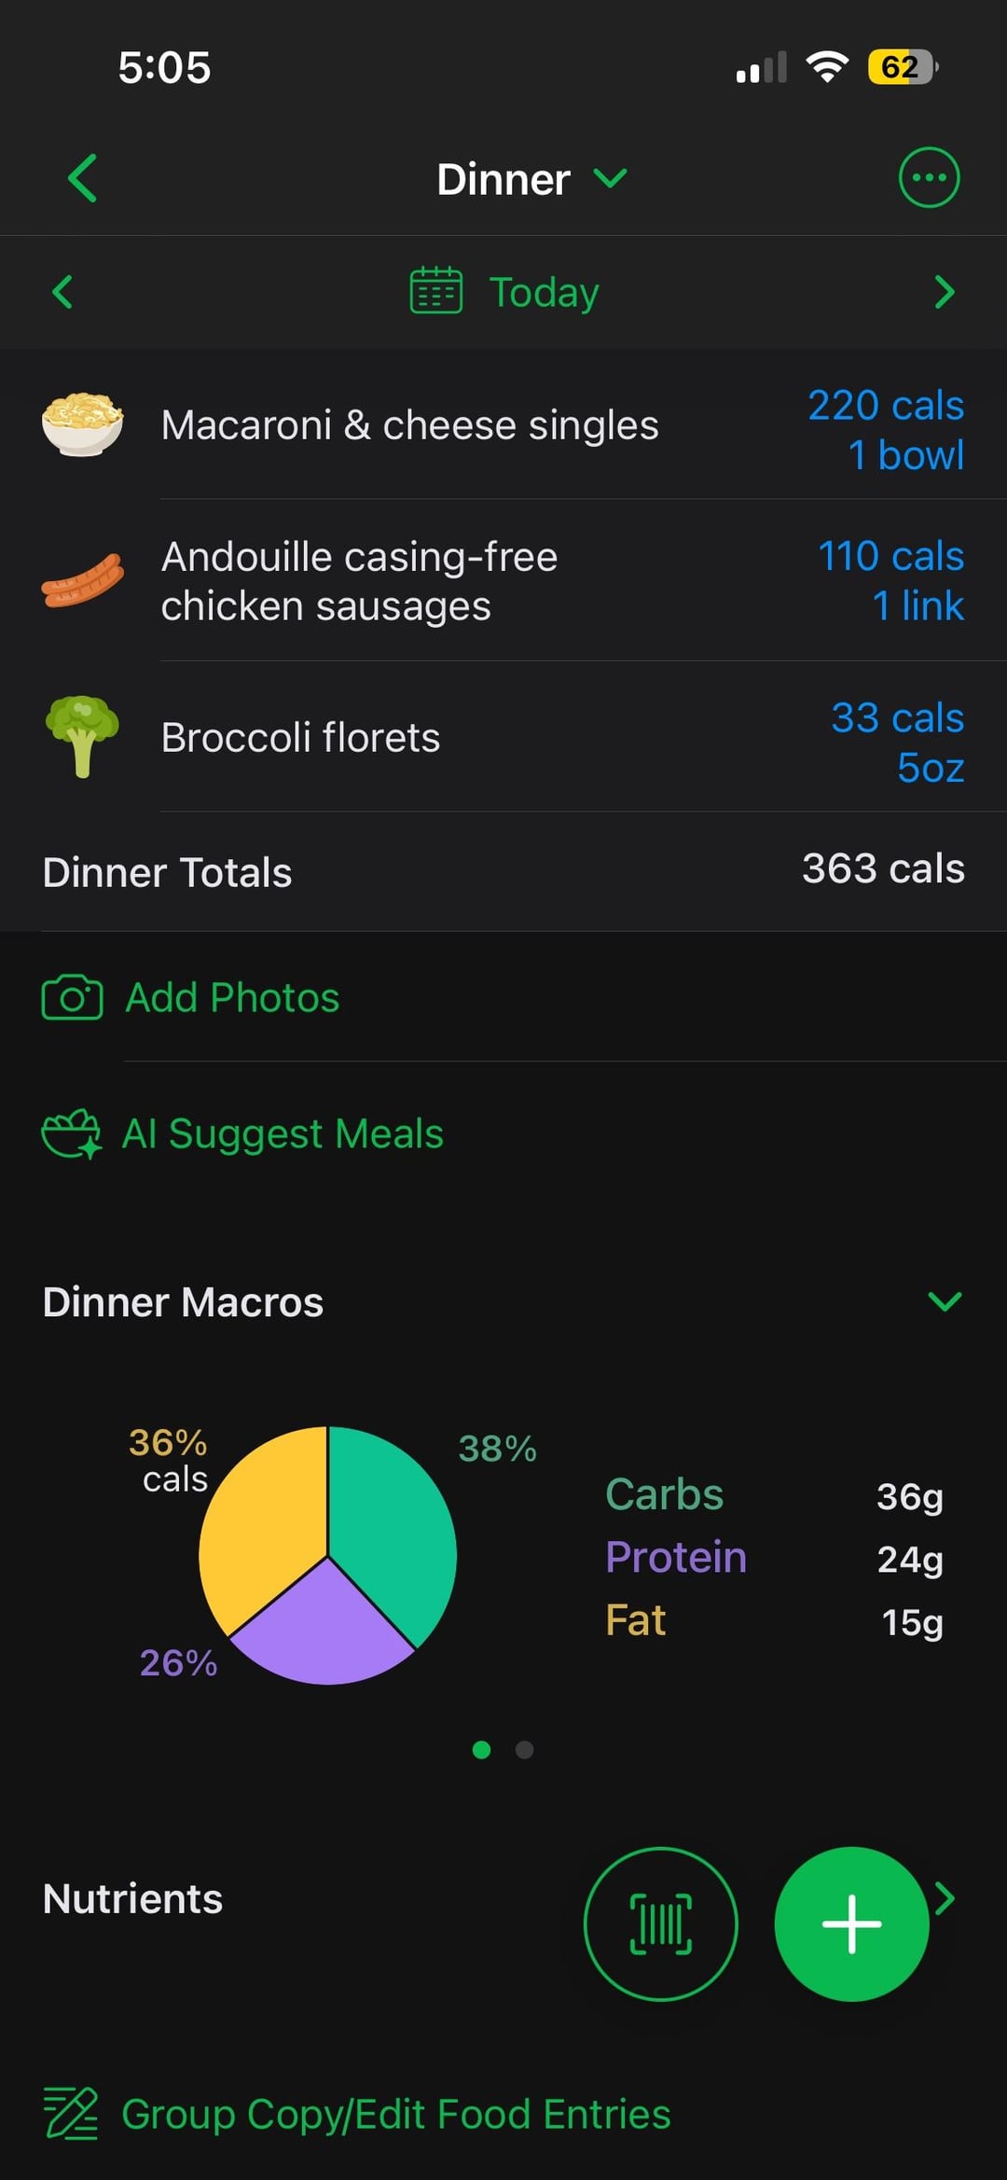Tap the calendar icon beside Today
The height and width of the screenshot is (2180, 1007).
tap(435, 291)
